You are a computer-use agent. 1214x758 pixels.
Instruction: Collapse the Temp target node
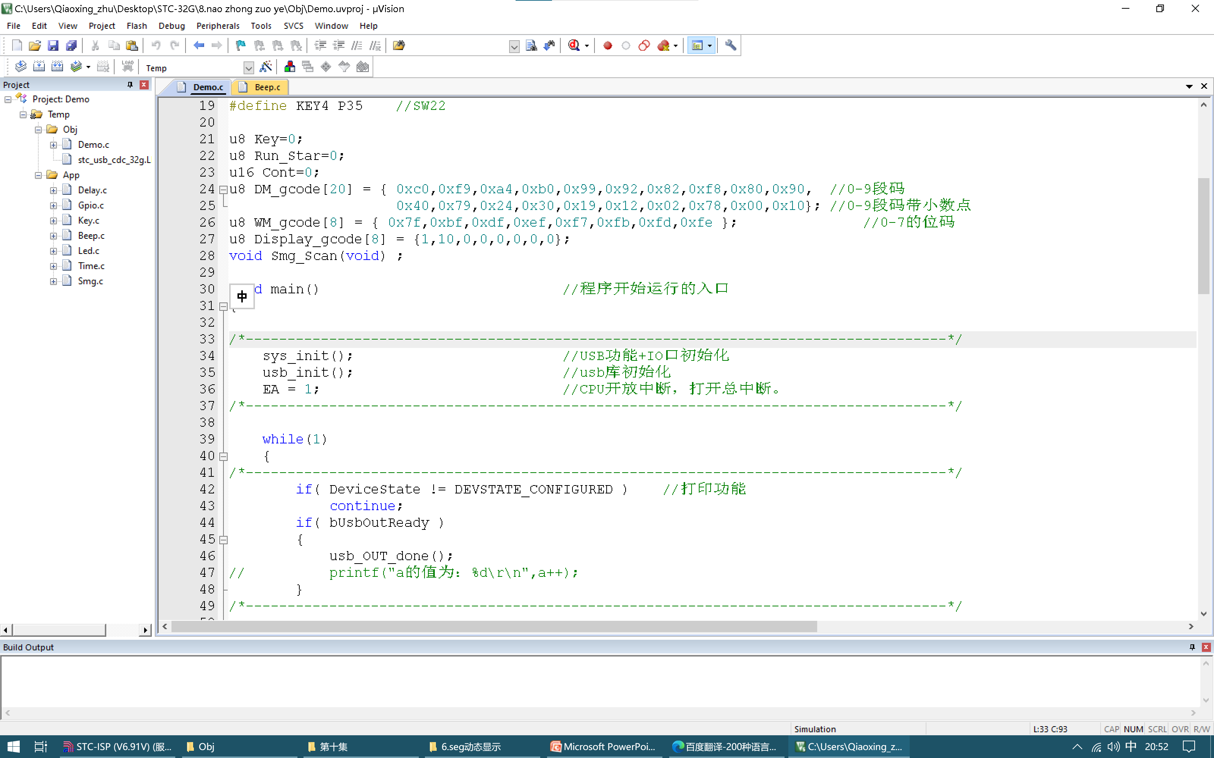click(x=23, y=115)
